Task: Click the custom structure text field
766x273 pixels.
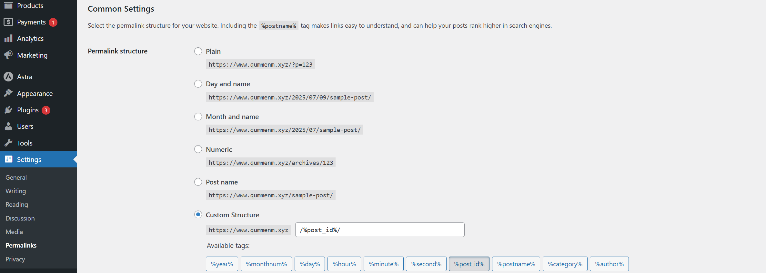Action: [x=380, y=230]
